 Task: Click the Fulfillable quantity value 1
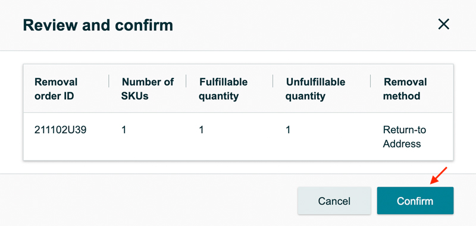(x=201, y=130)
